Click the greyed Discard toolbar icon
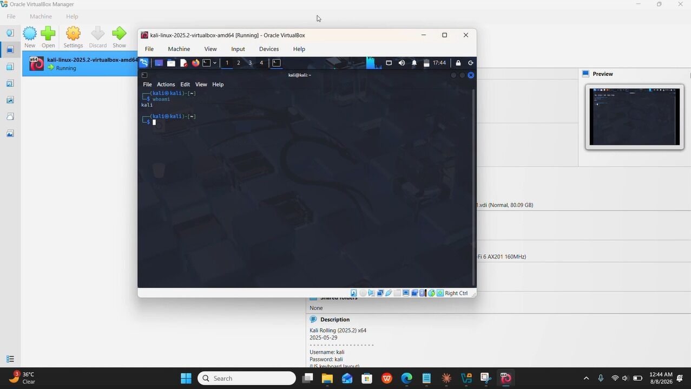This screenshot has width=691, height=389. [x=97, y=37]
